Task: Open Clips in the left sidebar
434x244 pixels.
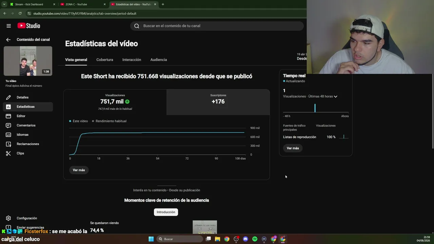Action: click(28, 153)
